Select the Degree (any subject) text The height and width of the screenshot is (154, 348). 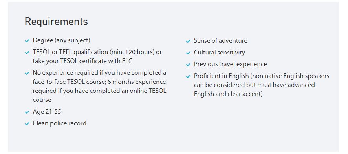62,40
